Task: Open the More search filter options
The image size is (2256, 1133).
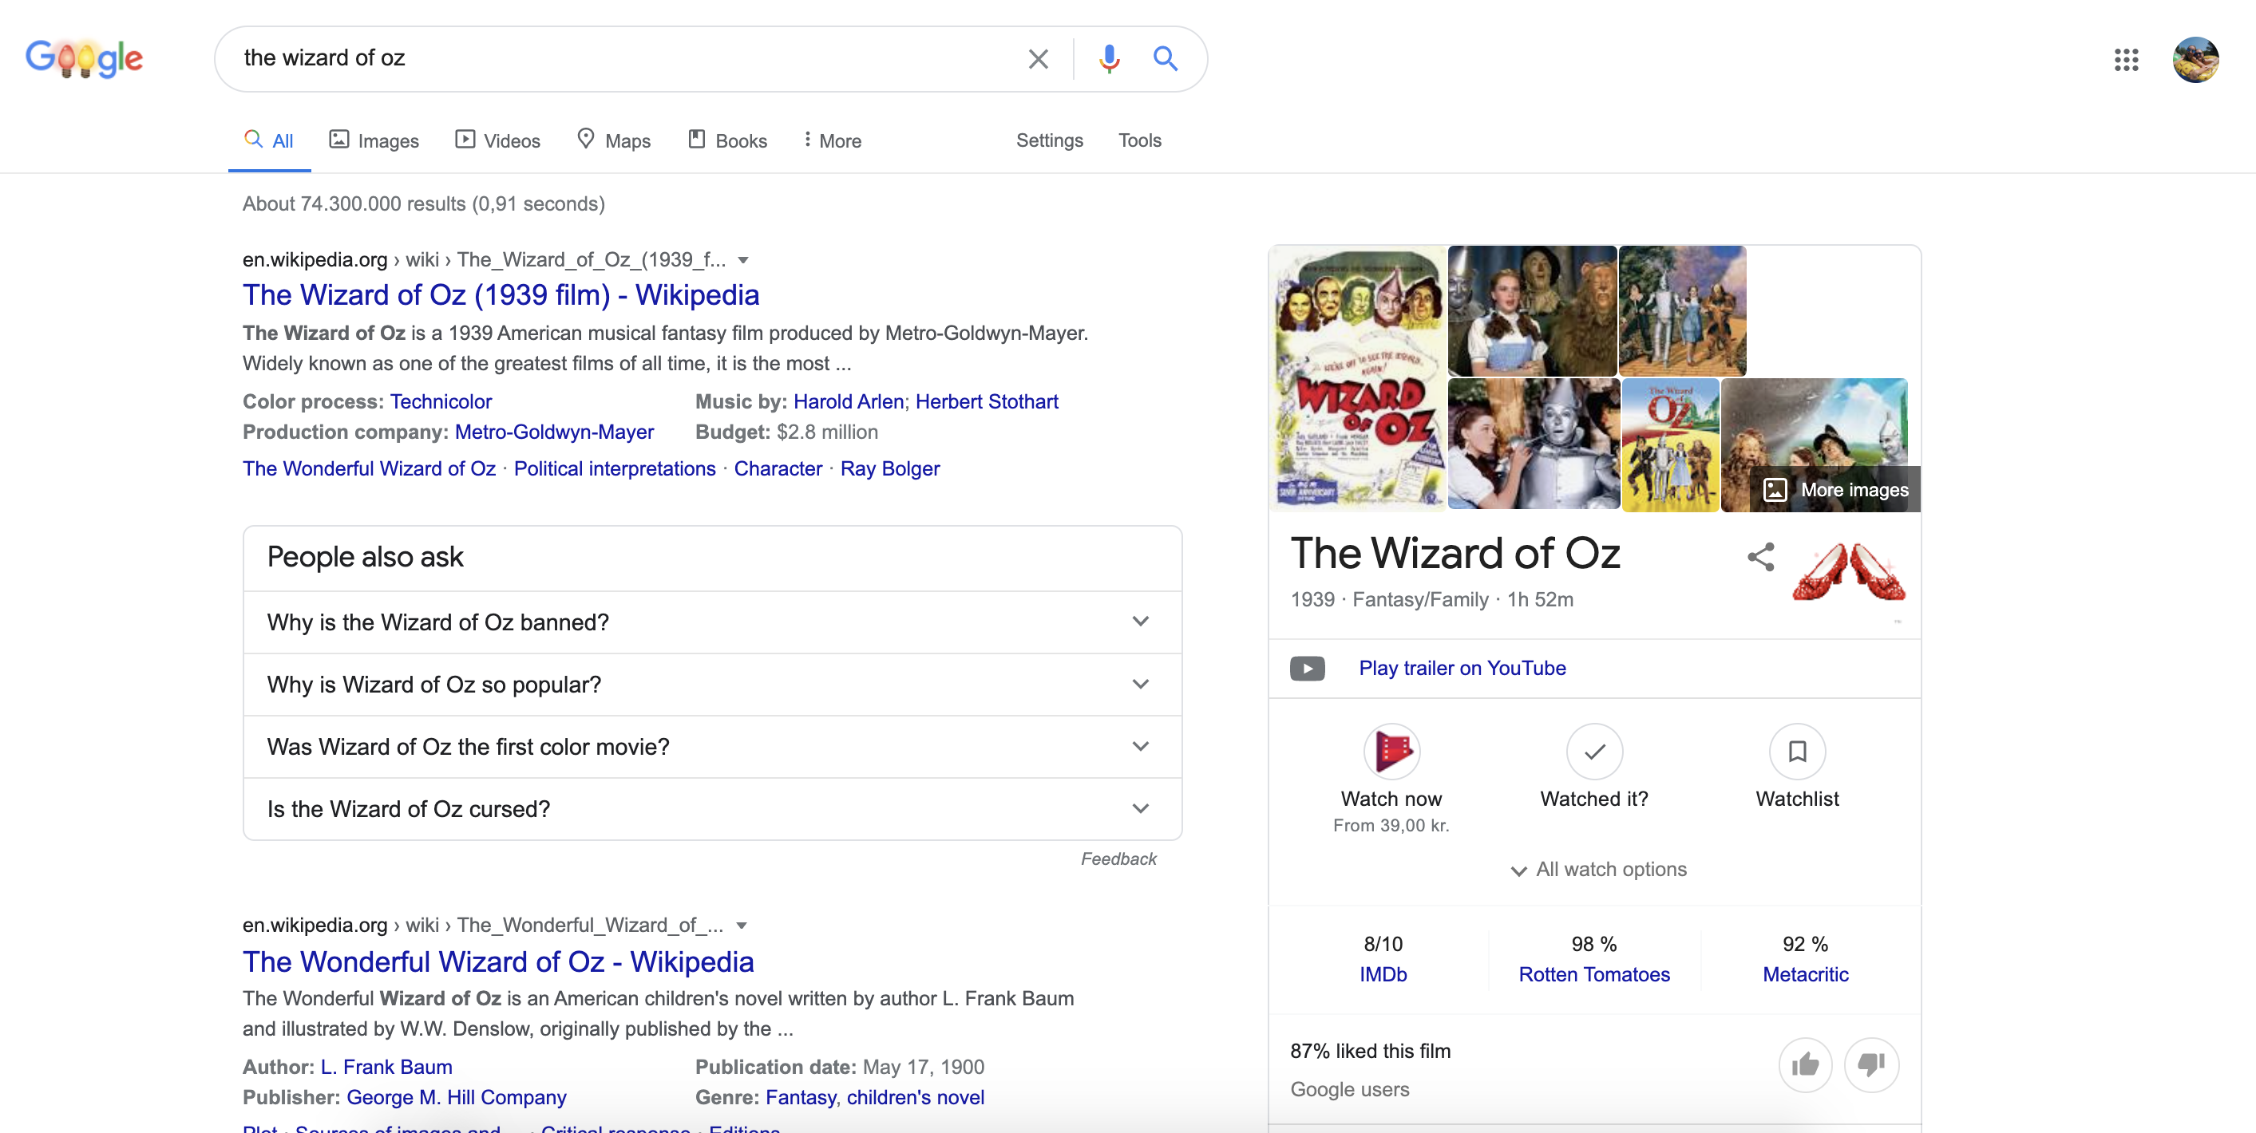Action: pyautogui.click(x=833, y=140)
